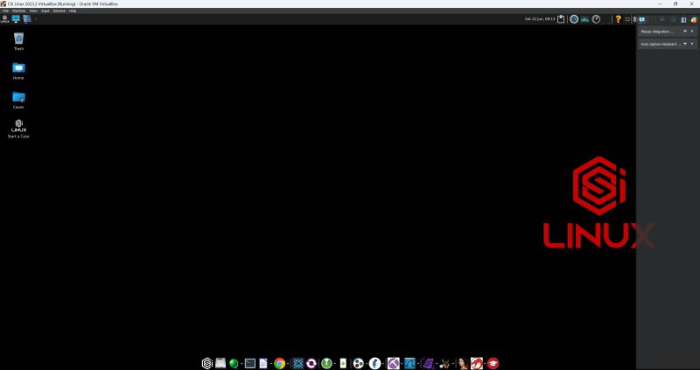The image size is (700, 370).
Task: Click the speedometer gauge icon in tray
Action: pos(596,19)
